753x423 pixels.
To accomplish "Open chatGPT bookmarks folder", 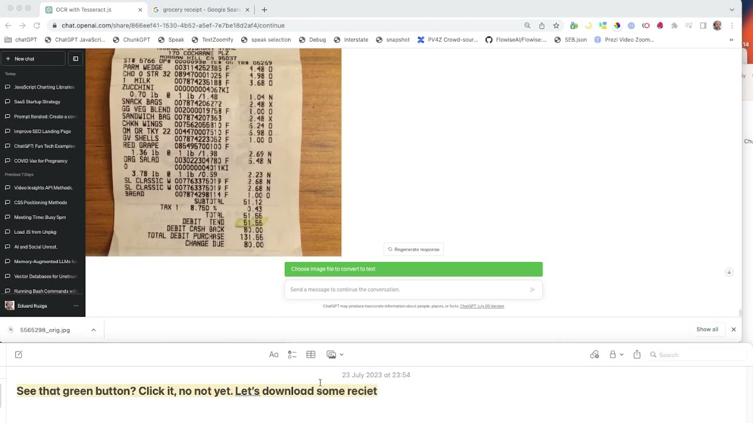I will (21, 40).
